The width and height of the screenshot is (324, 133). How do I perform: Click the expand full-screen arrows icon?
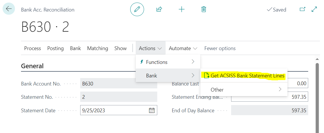pos(314,9)
